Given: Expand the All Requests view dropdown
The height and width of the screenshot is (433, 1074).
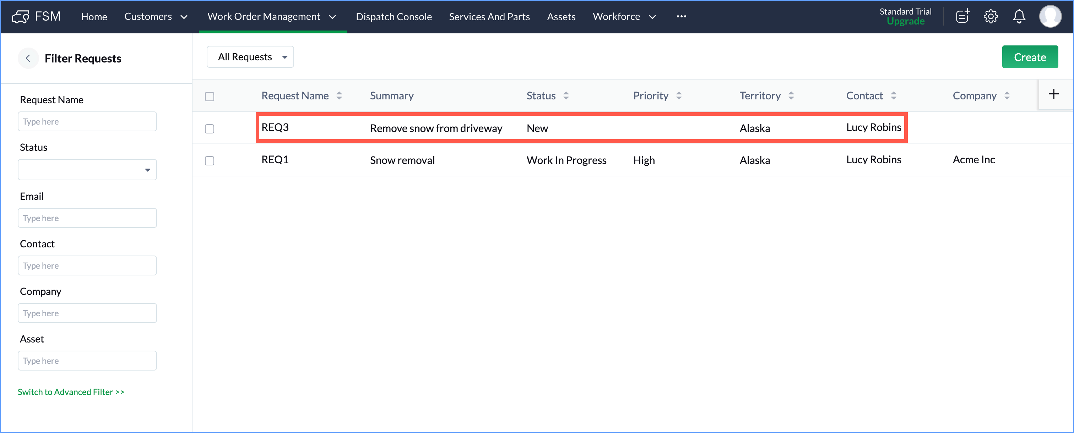Looking at the screenshot, I should pos(250,57).
